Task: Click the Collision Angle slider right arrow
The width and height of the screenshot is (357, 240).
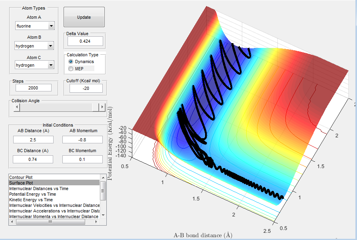Action: coord(102,107)
